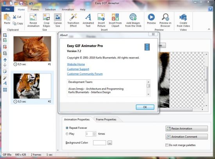Click the text A sidebar icon
This screenshot has height=159, width=215.
pos(5,83)
